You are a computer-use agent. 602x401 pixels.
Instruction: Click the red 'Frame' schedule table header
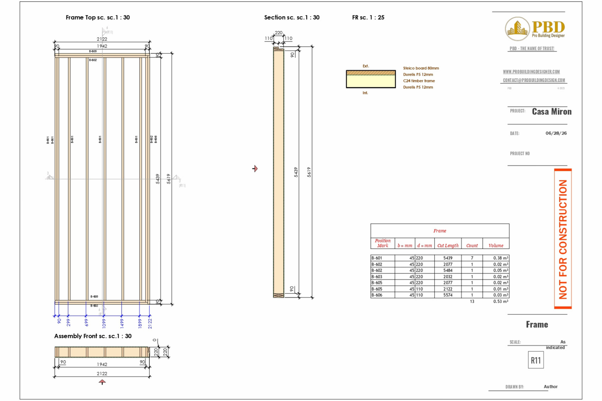440,231
